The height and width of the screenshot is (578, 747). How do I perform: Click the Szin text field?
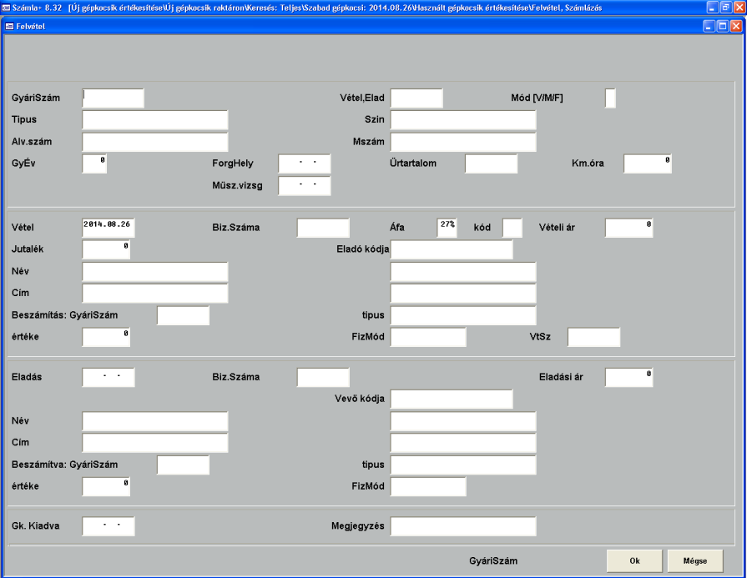(x=463, y=120)
